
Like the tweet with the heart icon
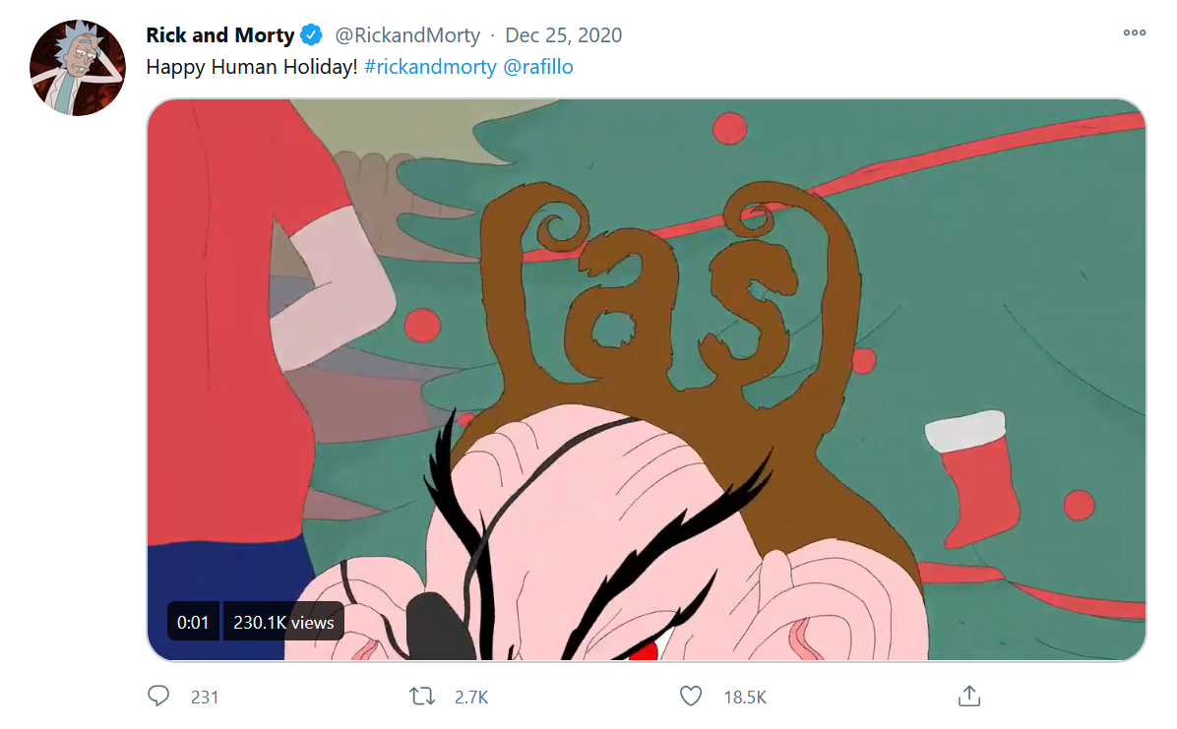click(691, 697)
